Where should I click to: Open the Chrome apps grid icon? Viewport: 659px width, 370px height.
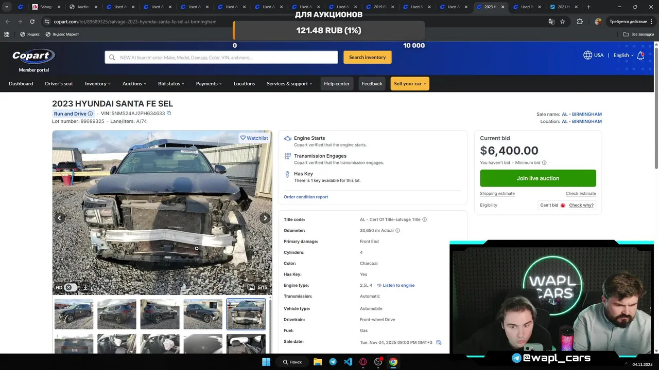pos(7,34)
